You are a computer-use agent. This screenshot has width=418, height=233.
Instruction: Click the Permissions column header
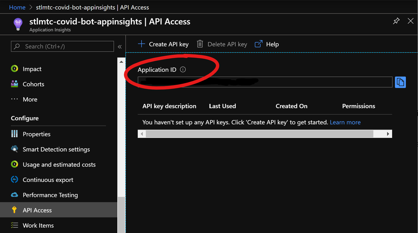359,106
